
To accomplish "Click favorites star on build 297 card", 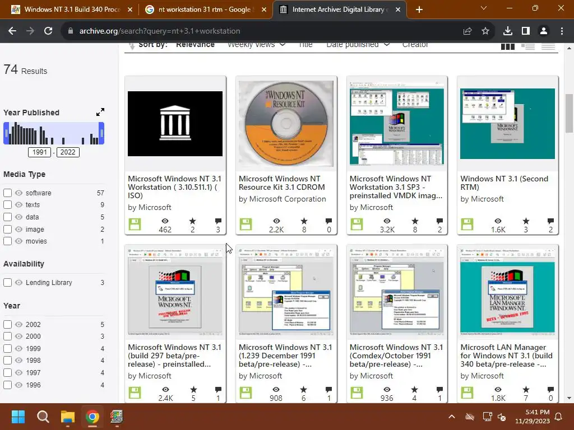I will 193,390.
